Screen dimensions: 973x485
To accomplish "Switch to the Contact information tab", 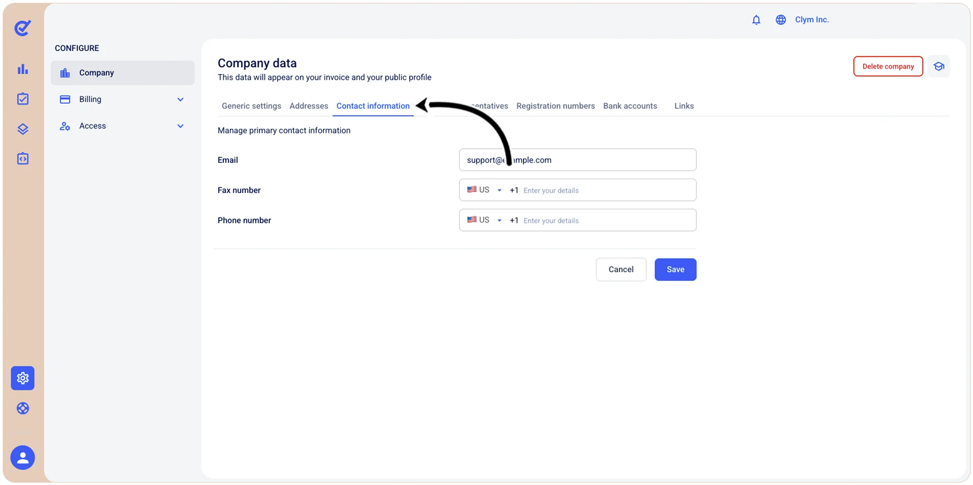I will (373, 106).
